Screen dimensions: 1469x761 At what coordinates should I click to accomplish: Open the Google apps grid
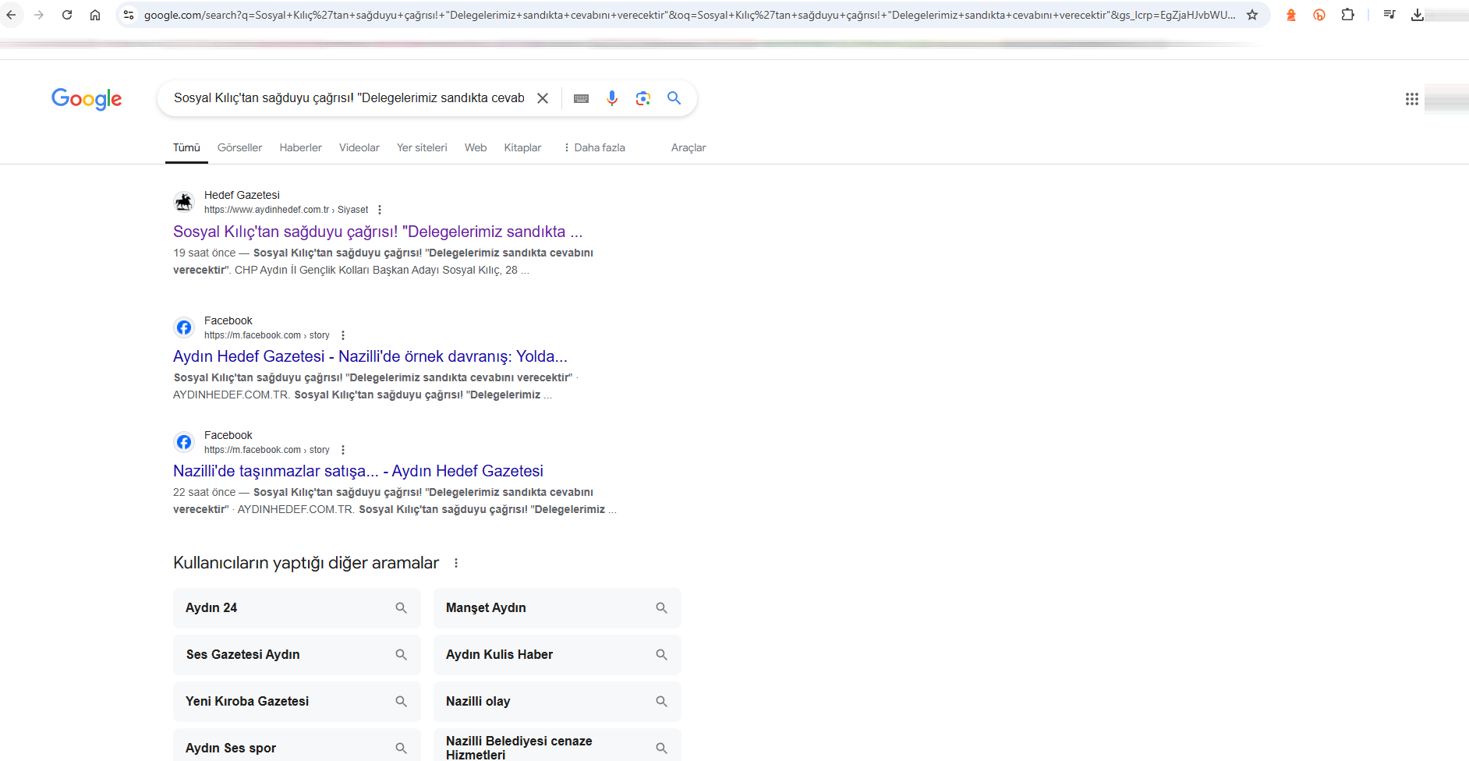(1412, 99)
